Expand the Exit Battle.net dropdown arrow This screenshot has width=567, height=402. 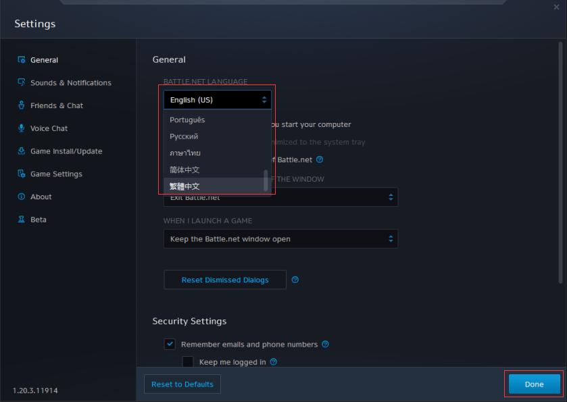click(x=390, y=197)
